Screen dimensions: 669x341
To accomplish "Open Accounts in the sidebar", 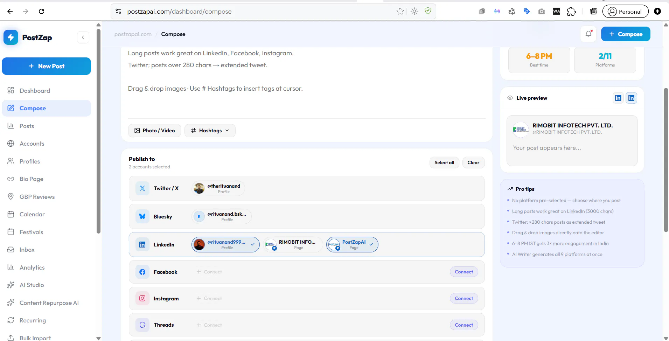I will pos(46,144).
